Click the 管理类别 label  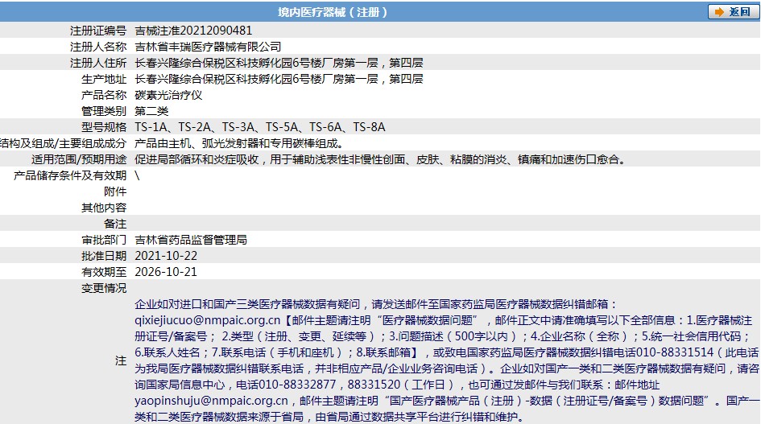(104, 111)
